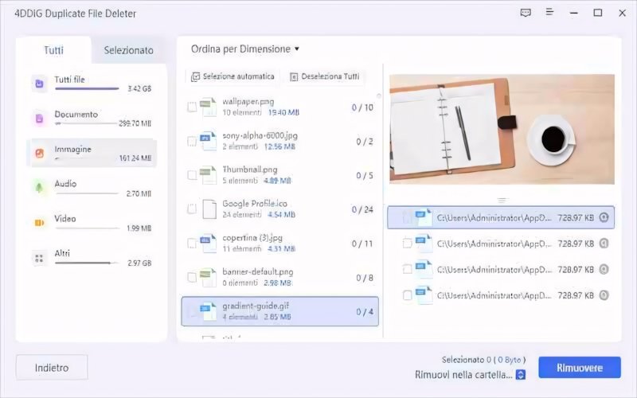
Task: Click the Deseleziona Tutti button
Action: click(x=325, y=76)
